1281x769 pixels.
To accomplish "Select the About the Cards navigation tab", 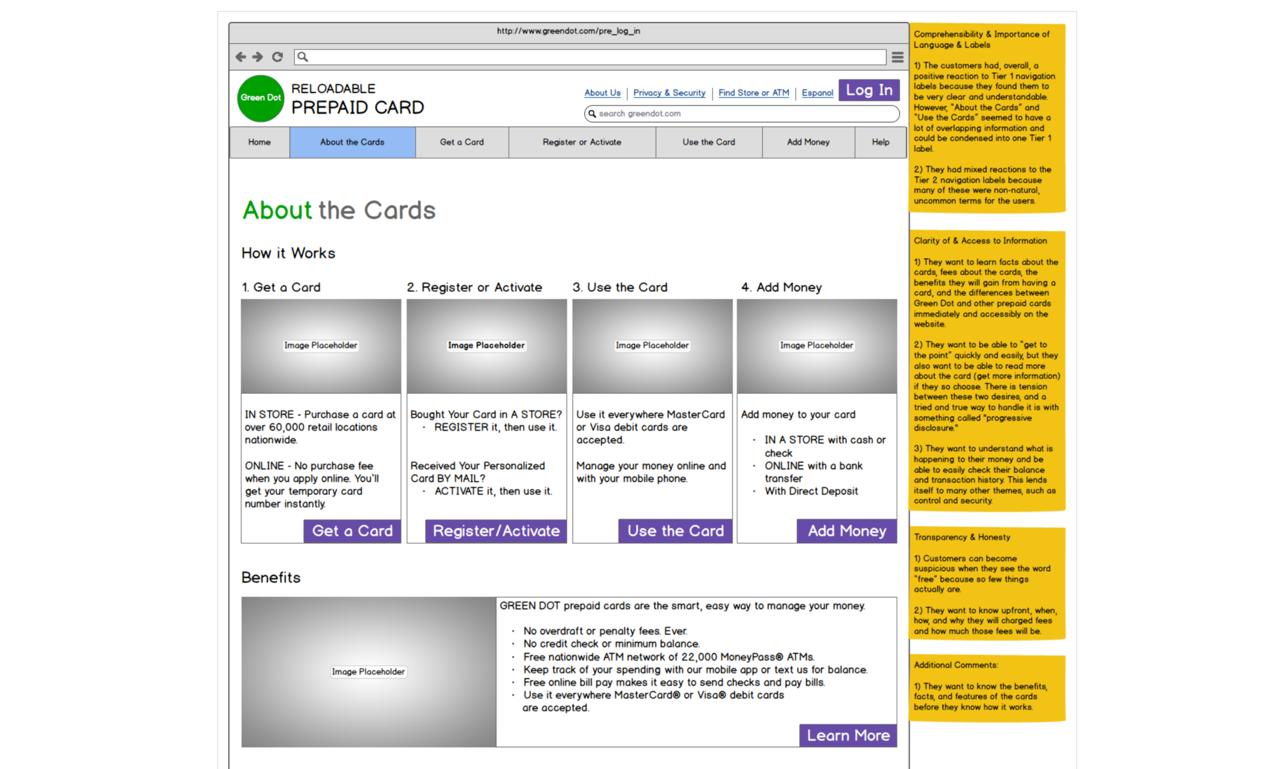I will (x=352, y=142).
